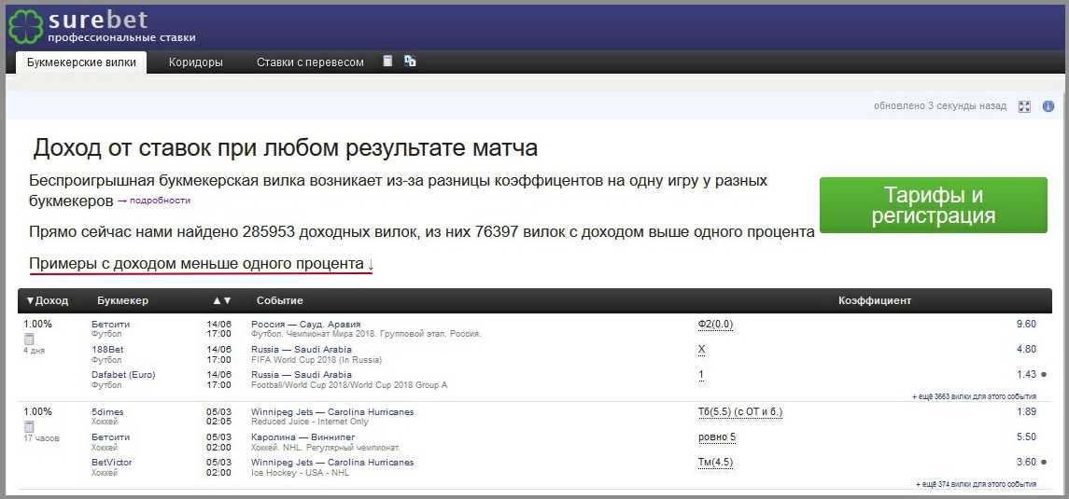Click the surebet clover logo
Image resolution: width=1069 pixels, height=499 pixels.
(x=25, y=27)
